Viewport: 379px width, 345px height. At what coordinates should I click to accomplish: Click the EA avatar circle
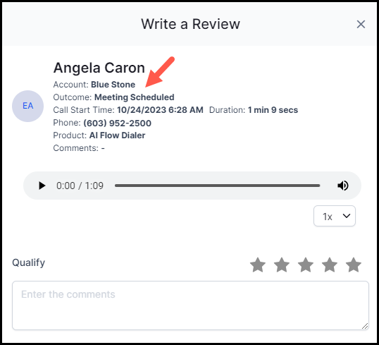click(x=27, y=106)
